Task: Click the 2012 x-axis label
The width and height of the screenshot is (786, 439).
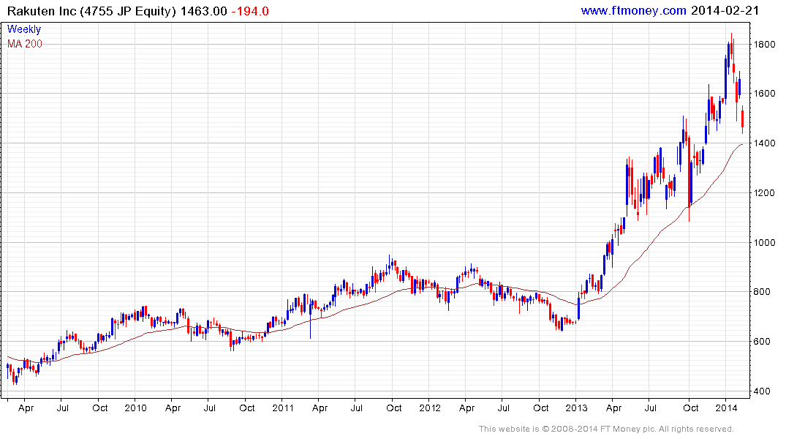Action: click(x=430, y=408)
